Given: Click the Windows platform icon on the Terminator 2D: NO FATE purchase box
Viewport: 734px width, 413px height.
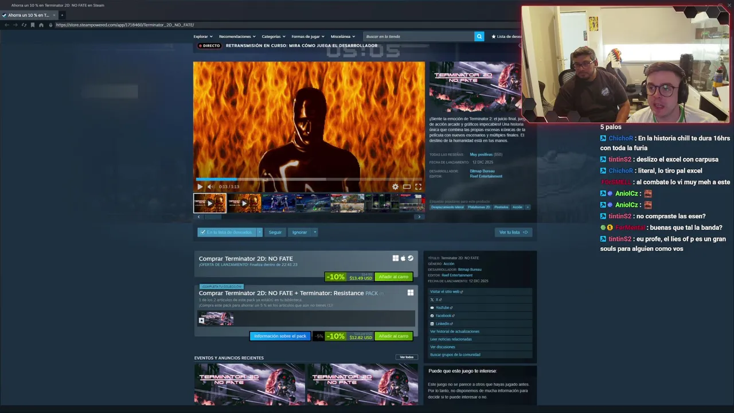Looking at the screenshot, I should coord(396,258).
